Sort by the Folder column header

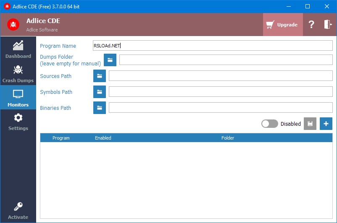(x=228, y=138)
